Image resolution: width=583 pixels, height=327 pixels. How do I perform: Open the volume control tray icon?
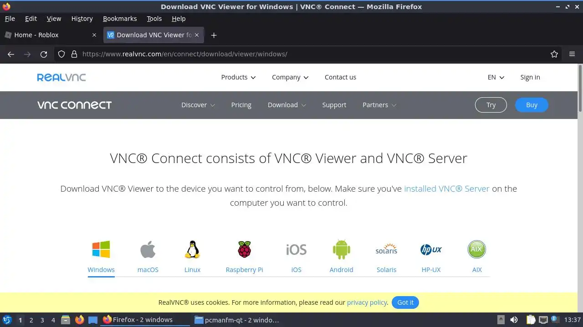click(514, 320)
